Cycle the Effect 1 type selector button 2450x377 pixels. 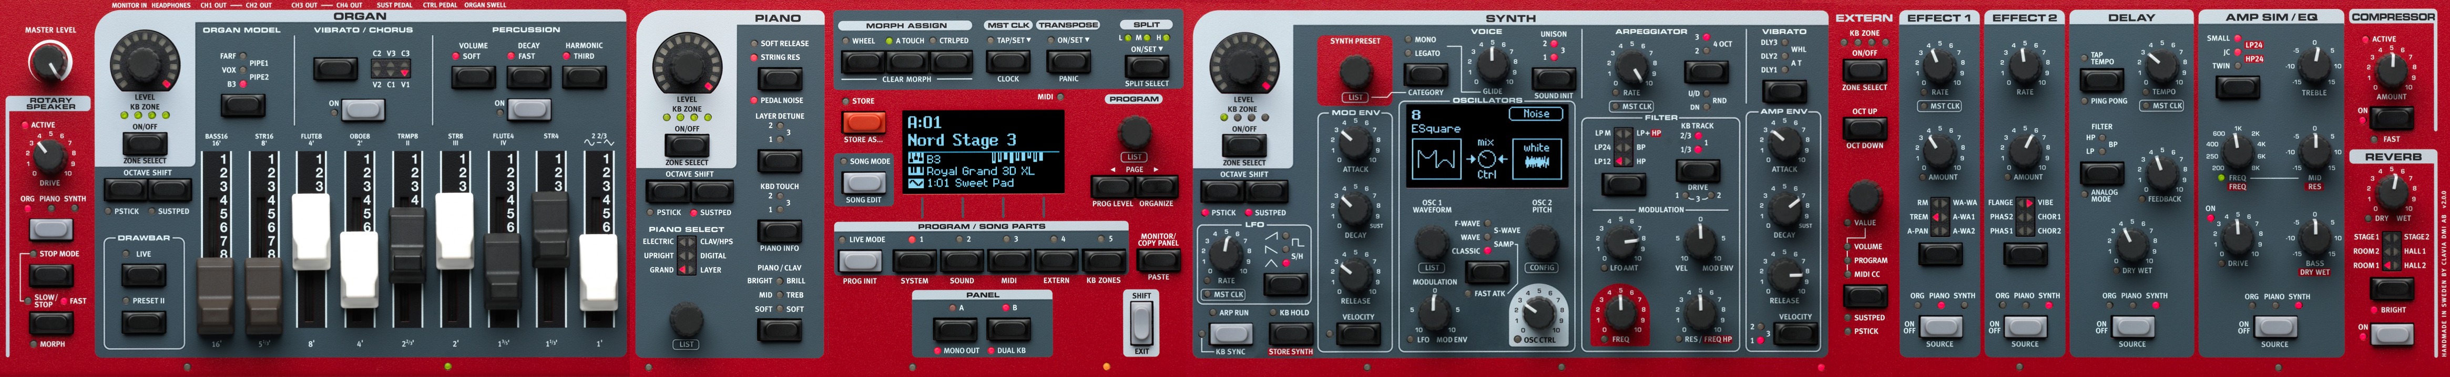[1939, 255]
